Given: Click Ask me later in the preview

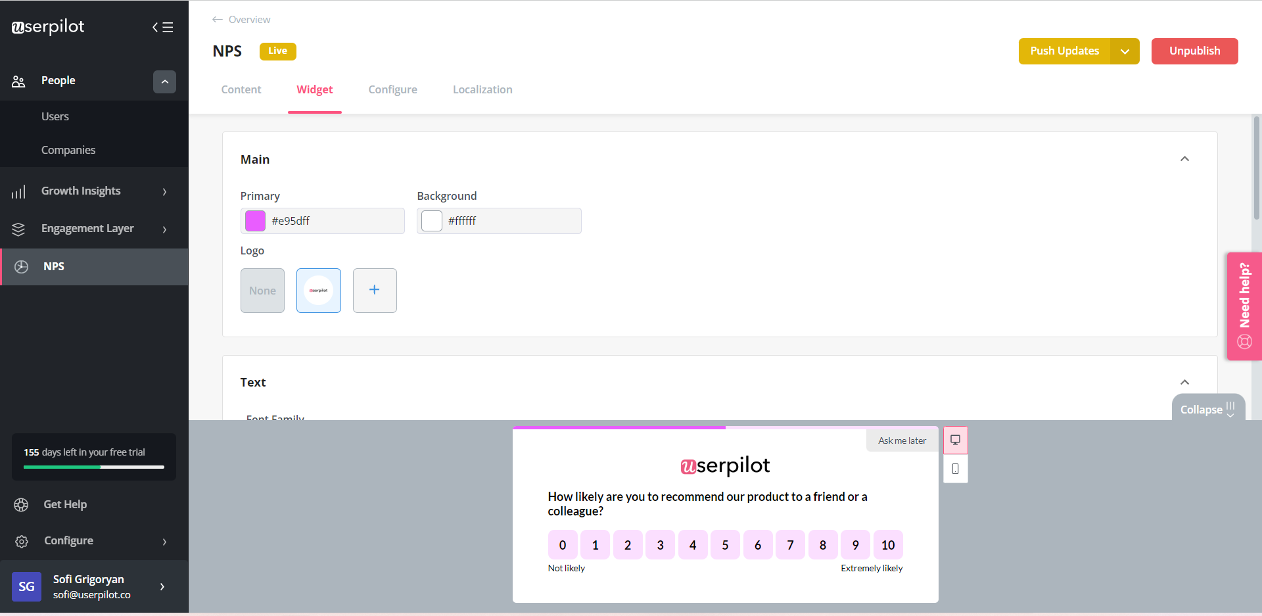Looking at the screenshot, I should point(902,440).
